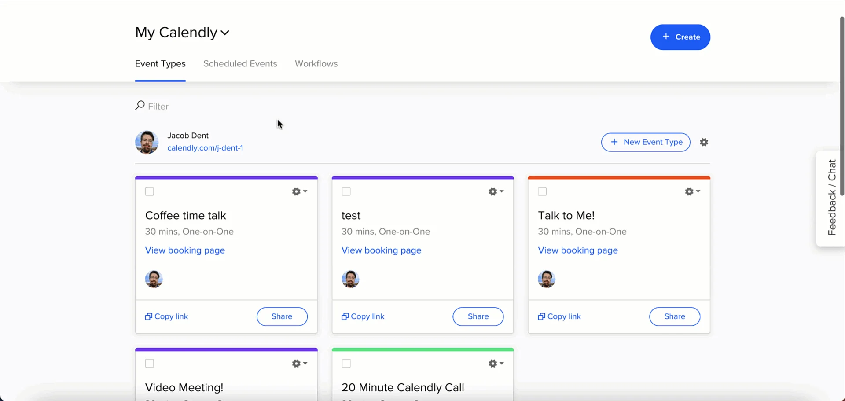Click copy icon on Talk to Me! card
This screenshot has width=845, height=401.
[541, 316]
